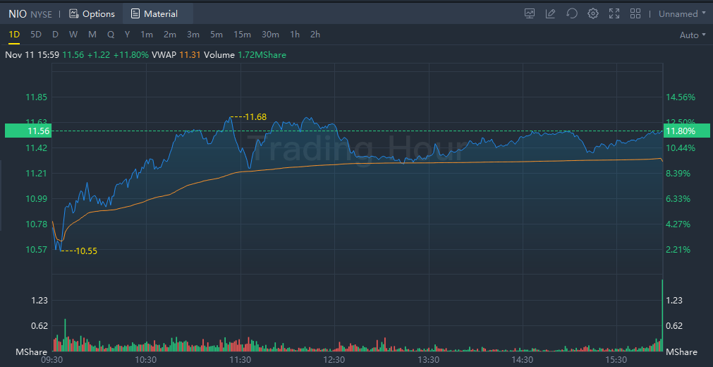Viewport: 713px width, 367px height.
Task: Refresh the chart with the circular arrow icon
Action: click(572, 13)
